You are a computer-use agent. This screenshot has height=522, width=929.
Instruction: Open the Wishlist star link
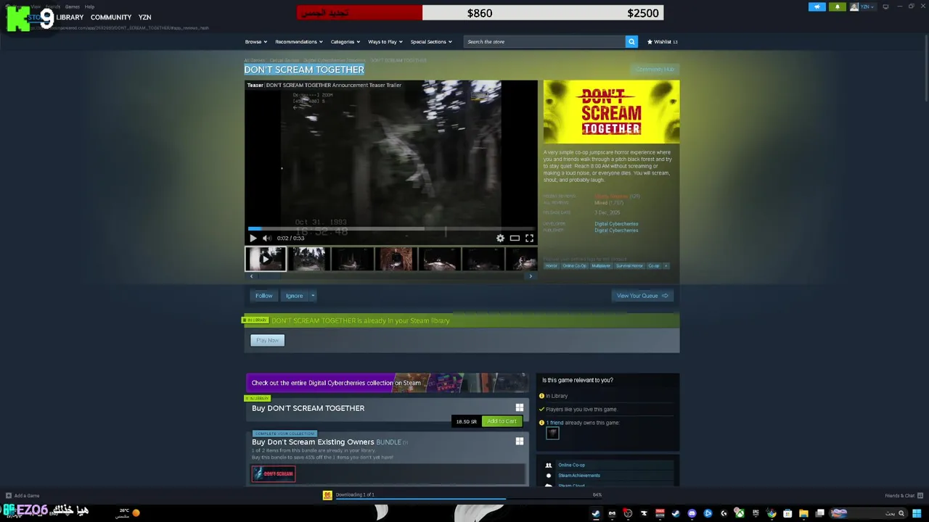pyautogui.click(x=662, y=41)
